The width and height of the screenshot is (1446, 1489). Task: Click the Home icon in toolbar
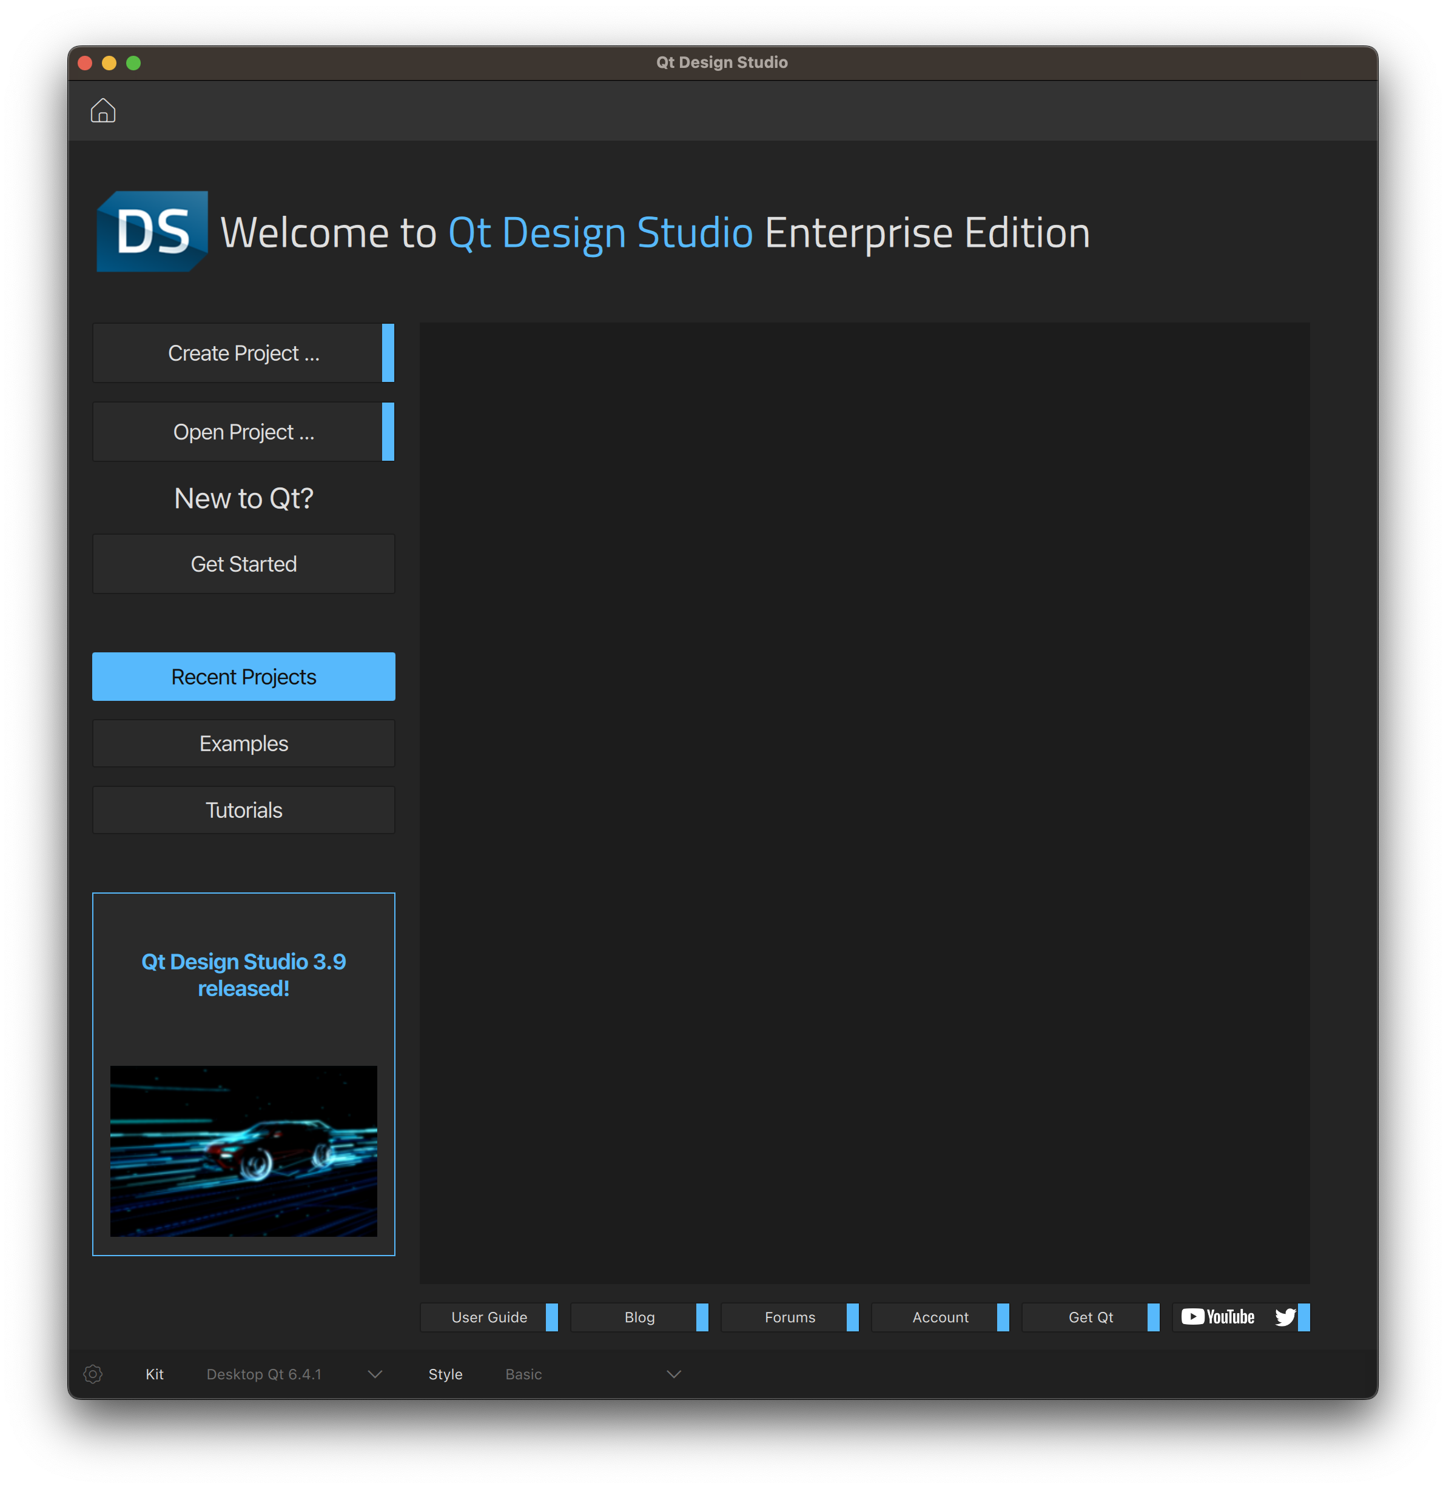103,111
